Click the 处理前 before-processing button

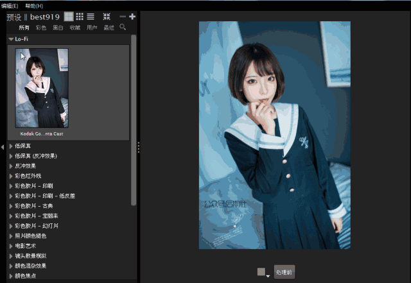[284, 272]
